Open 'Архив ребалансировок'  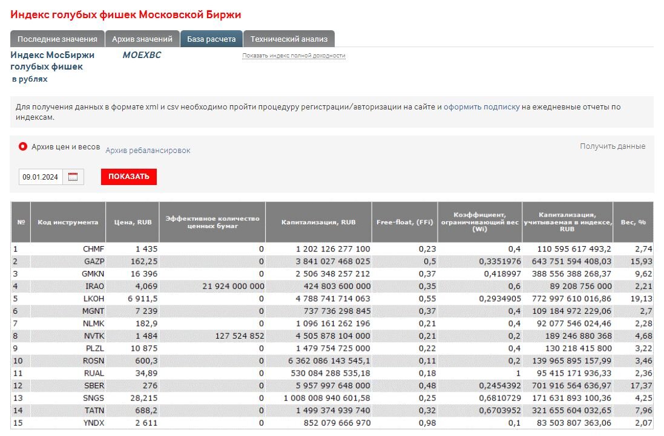[148, 150]
